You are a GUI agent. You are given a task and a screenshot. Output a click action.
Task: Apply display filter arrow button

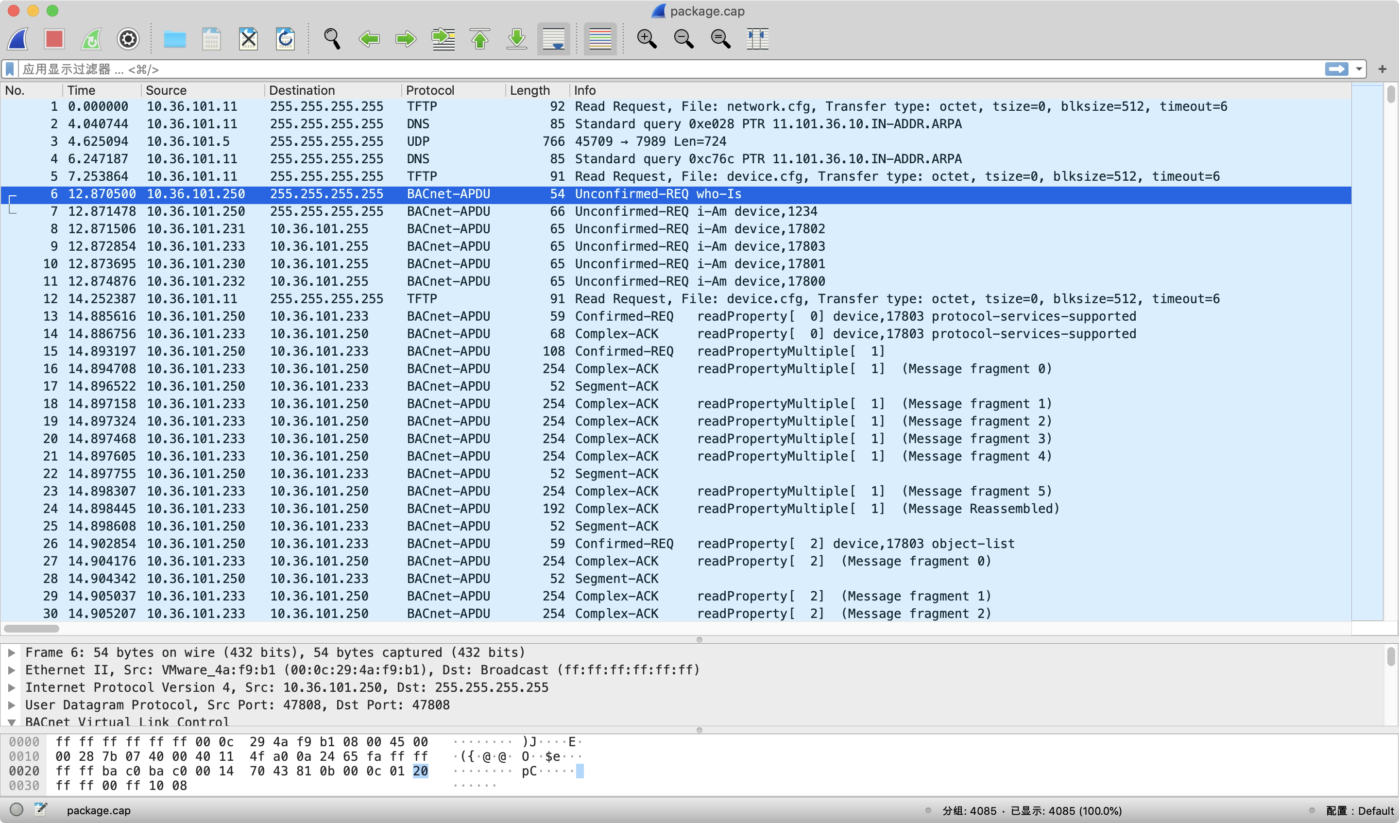point(1336,69)
